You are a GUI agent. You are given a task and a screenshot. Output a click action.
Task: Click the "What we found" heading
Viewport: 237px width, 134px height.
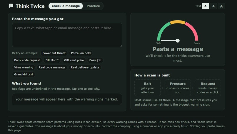26,83
